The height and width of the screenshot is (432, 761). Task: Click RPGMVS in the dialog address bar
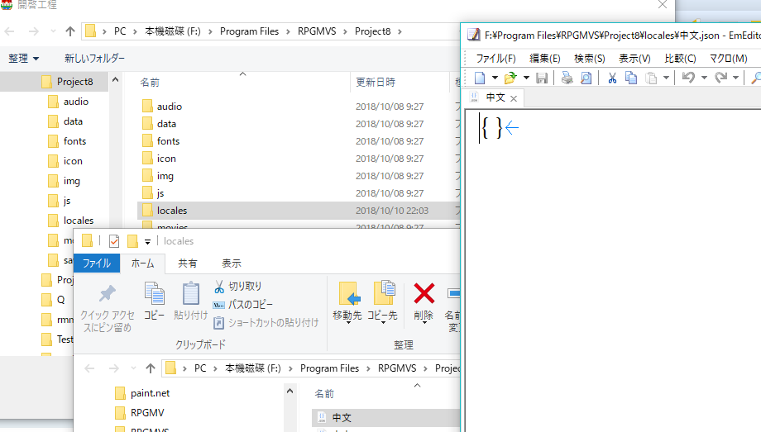click(x=317, y=31)
